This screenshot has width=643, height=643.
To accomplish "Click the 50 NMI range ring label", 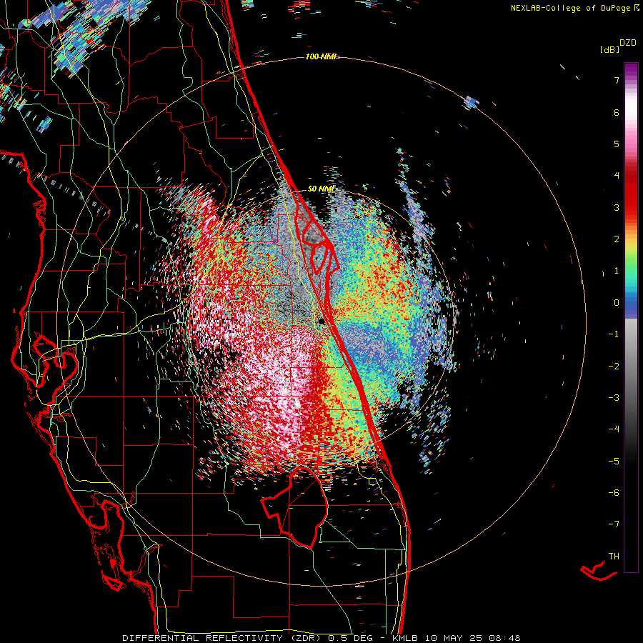I will (321, 189).
